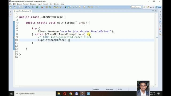Image resolution: width=171 pixels, height=96 pixels.
Task: Click the Open Perspective icon
Action: [x=144, y=7]
